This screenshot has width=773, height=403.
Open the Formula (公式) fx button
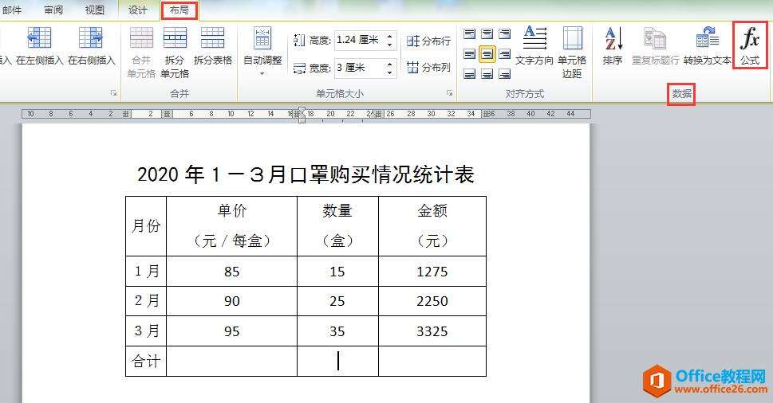click(x=750, y=46)
